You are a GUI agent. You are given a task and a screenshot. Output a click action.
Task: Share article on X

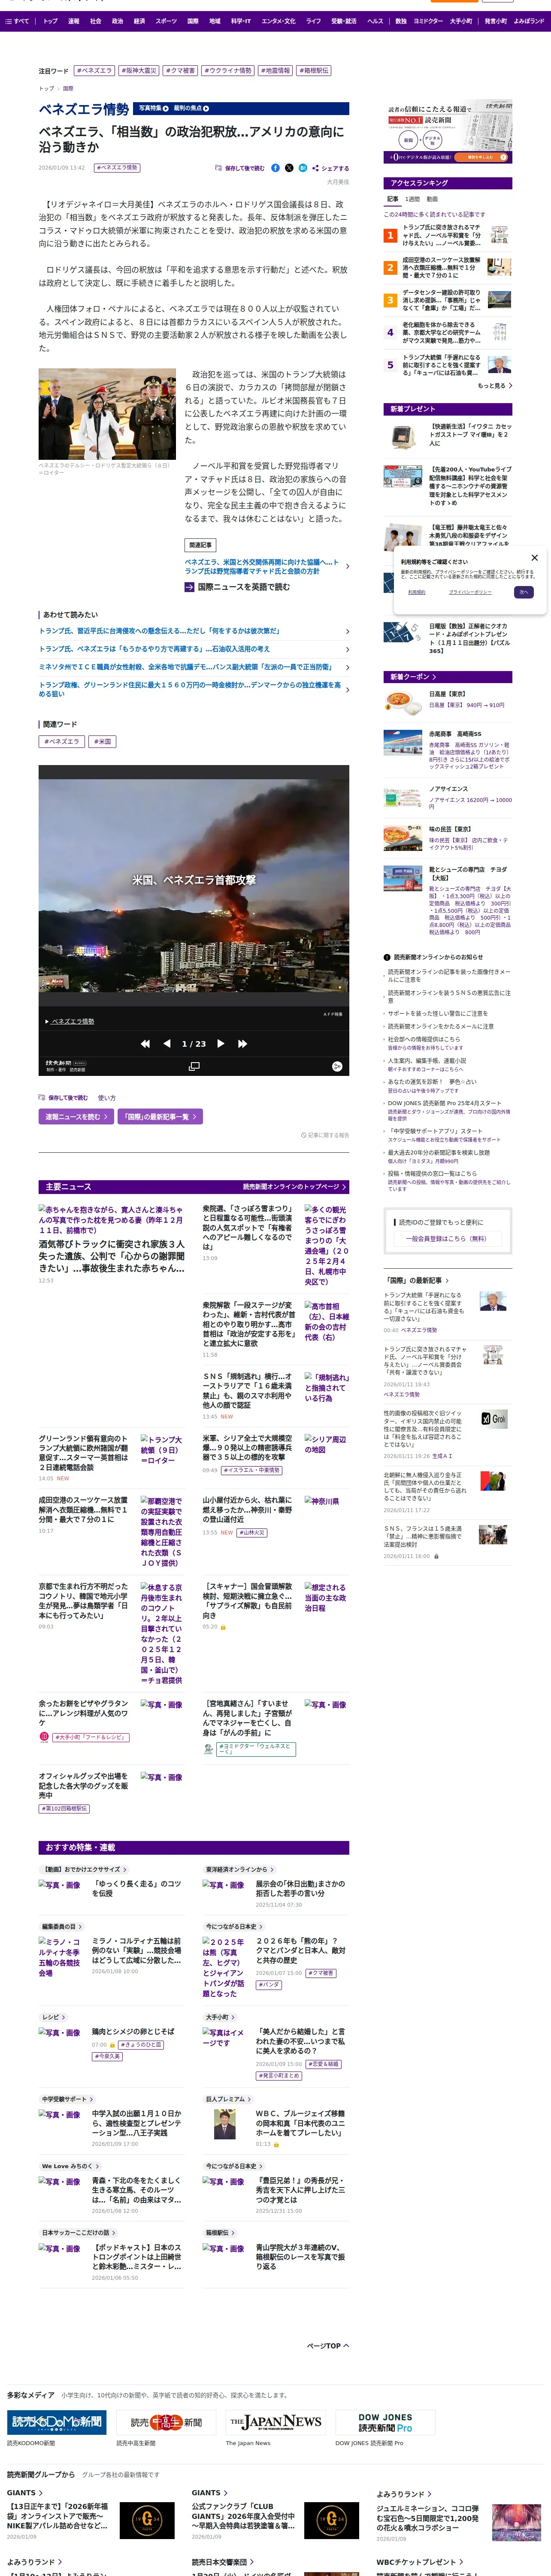pos(289,168)
